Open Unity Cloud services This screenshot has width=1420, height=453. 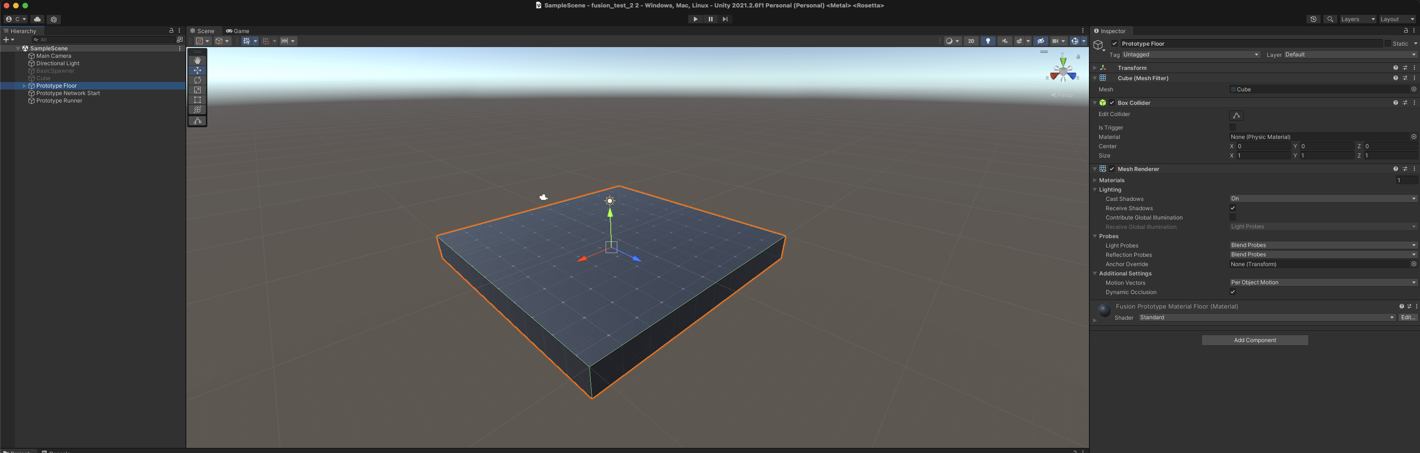tap(37, 19)
